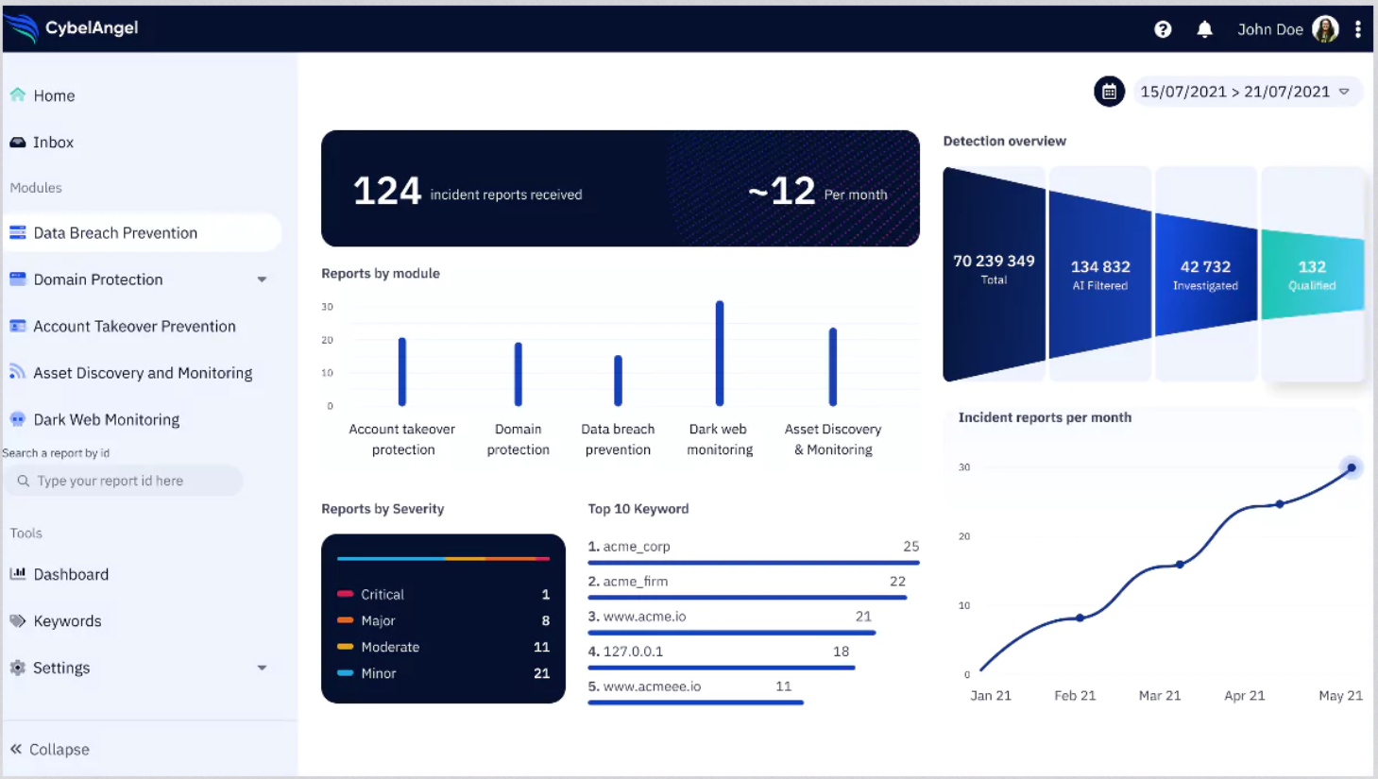Click the Keywords tag icon
The image size is (1378, 779).
click(x=18, y=620)
